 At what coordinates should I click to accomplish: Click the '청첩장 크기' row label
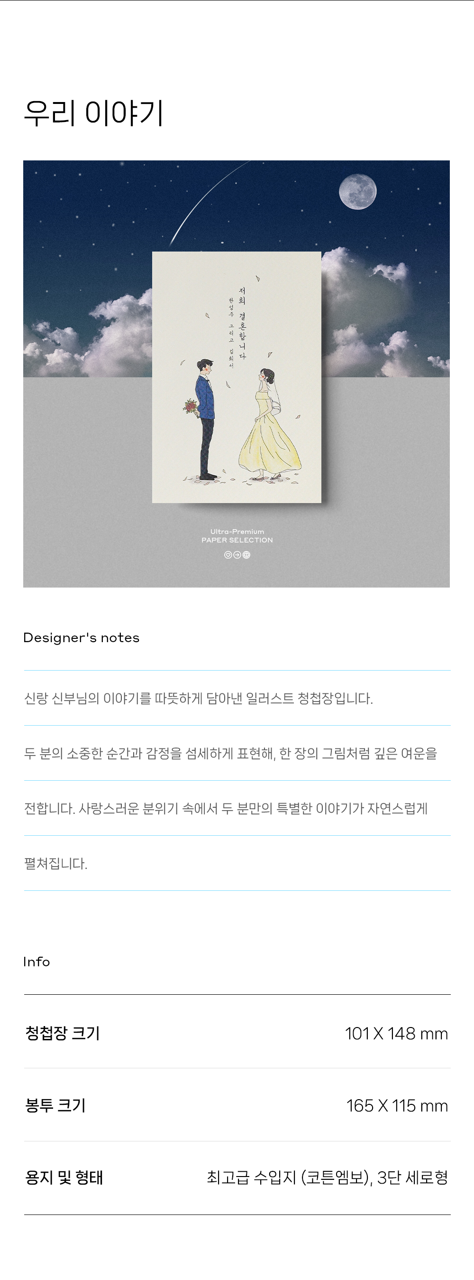coord(63,1033)
